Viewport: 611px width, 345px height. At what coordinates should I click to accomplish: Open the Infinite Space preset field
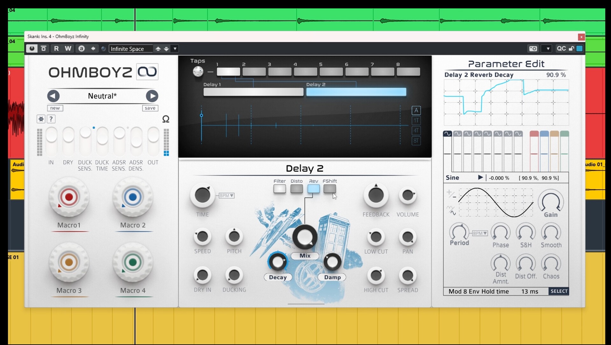pos(130,49)
